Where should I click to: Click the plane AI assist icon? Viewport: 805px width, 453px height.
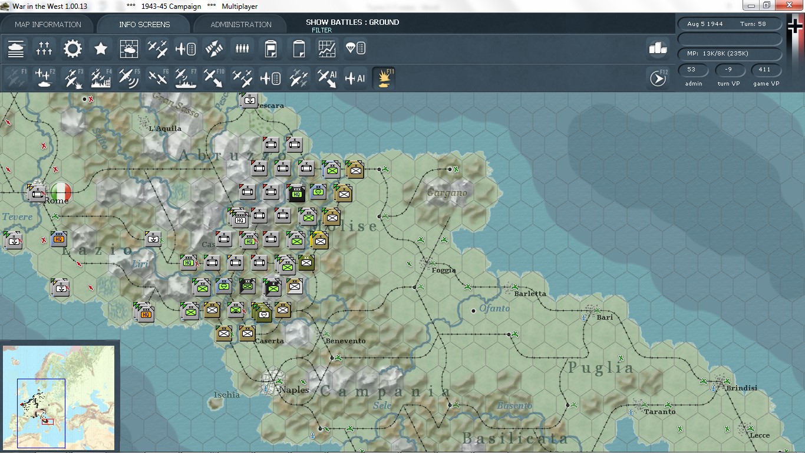(355, 78)
